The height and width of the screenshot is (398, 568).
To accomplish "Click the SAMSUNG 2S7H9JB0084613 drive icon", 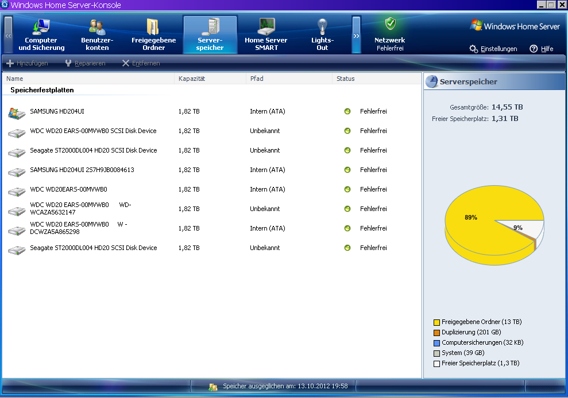I will coord(17,172).
